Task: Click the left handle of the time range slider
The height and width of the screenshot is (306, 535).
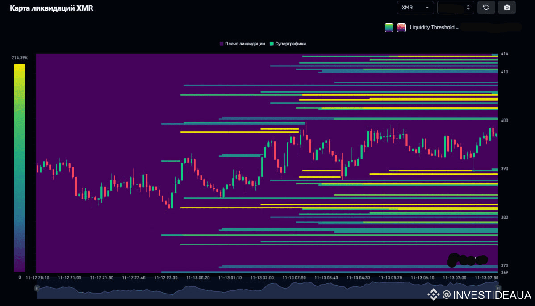Action: coord(37,289)
